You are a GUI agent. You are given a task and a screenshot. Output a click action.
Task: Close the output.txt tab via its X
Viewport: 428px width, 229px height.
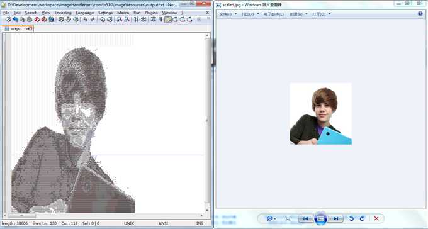pyautogui.click(x=31, y=29)
